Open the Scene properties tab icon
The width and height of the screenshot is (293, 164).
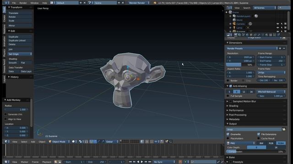point(243,35)
